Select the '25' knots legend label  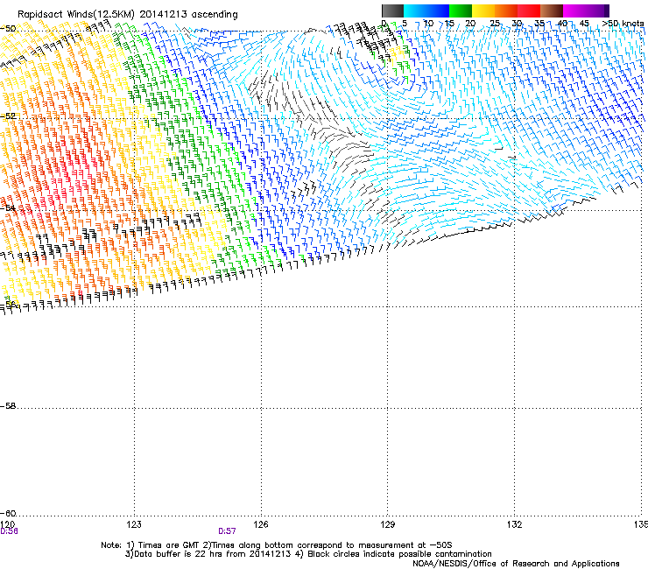(495, 24)
